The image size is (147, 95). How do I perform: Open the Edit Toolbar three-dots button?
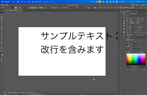coord(2,62)
